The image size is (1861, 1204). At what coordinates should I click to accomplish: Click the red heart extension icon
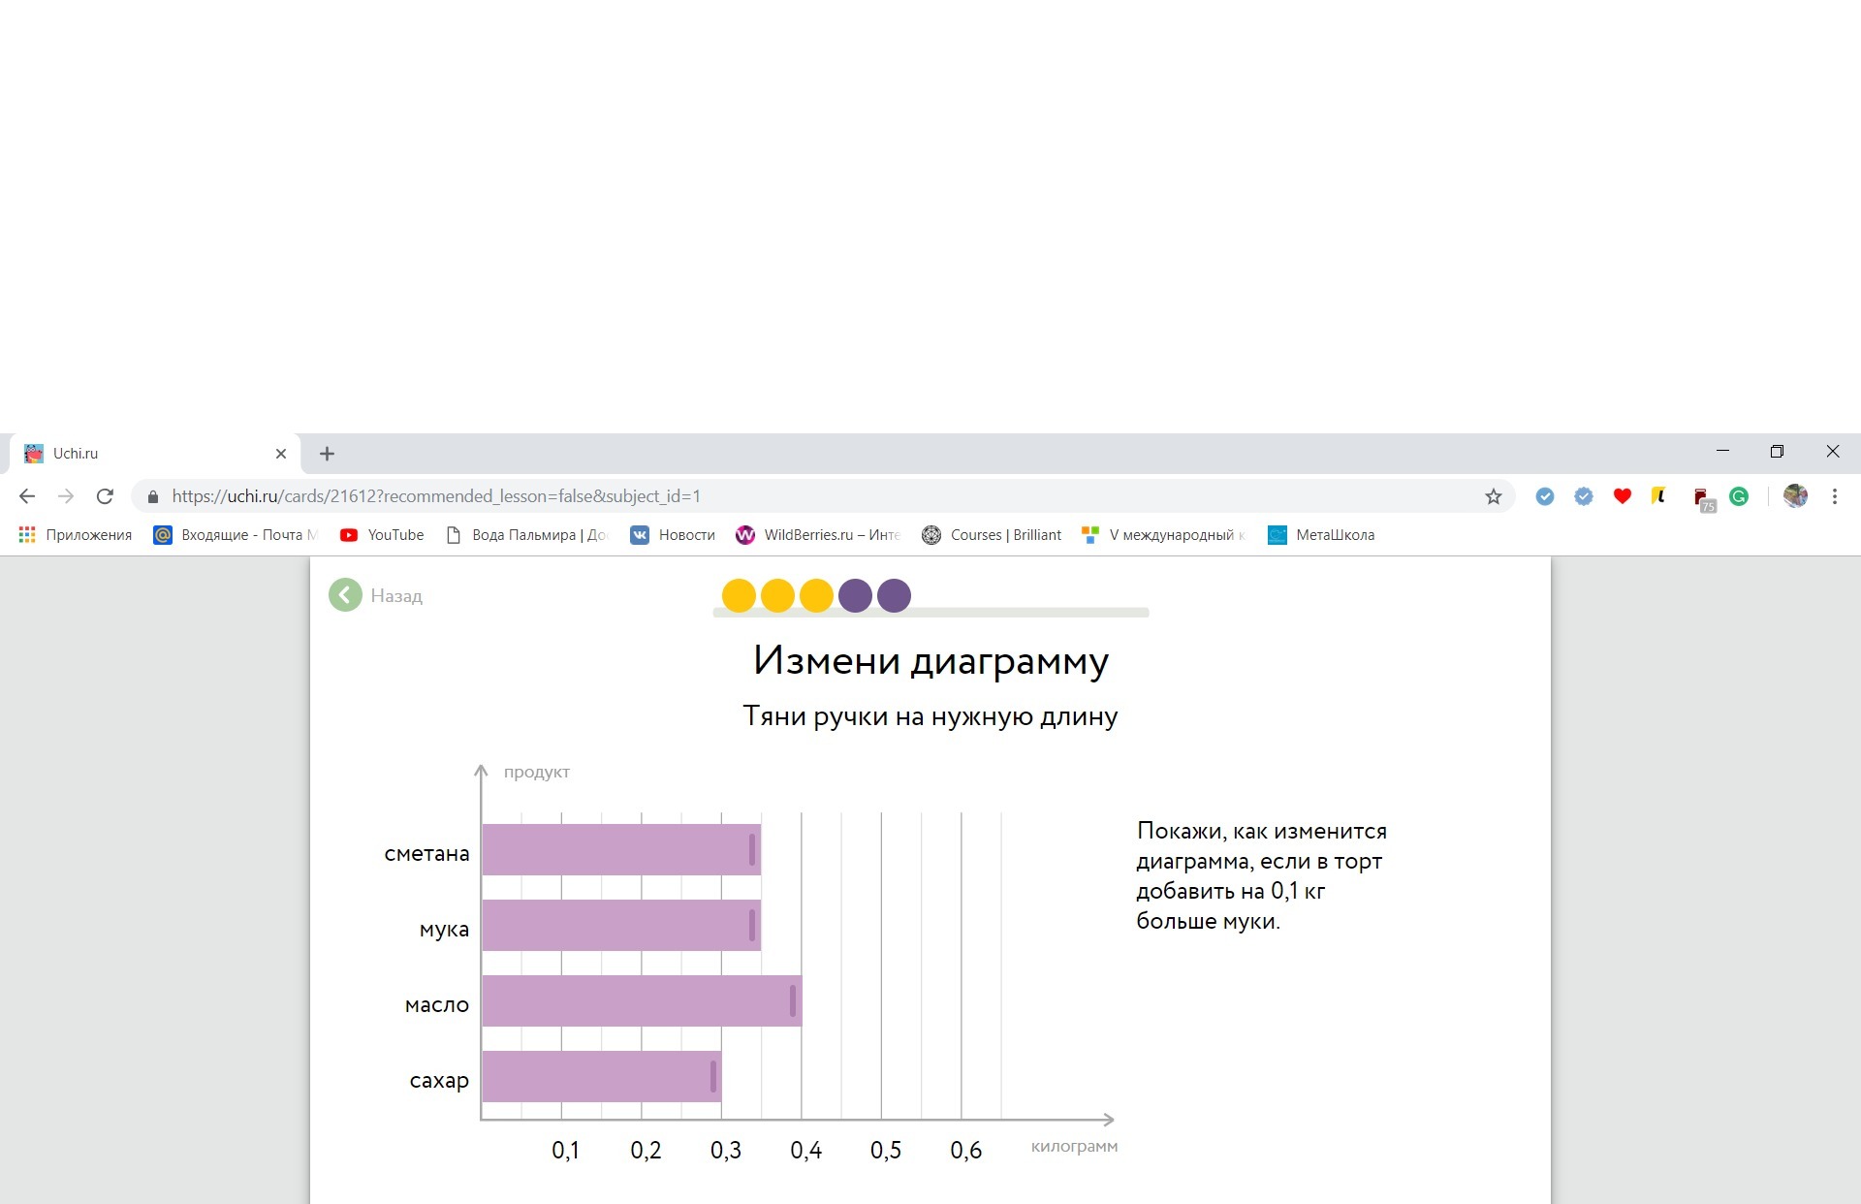tap(1622, 496)
